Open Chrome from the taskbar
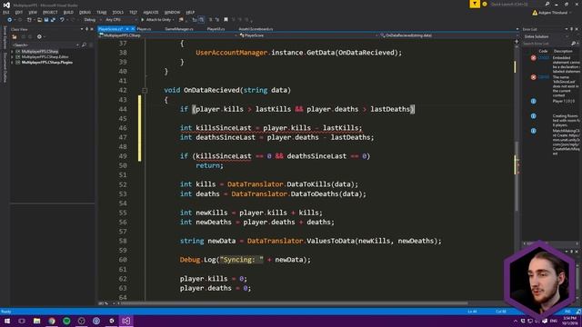Image resolution: width=582 pixels, height=327 pixels. [52, 321]
